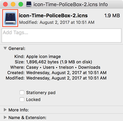This screenshot has width=123, height=121.
Task: Expand the Name & Extension section
Action: tap(5, 117)
